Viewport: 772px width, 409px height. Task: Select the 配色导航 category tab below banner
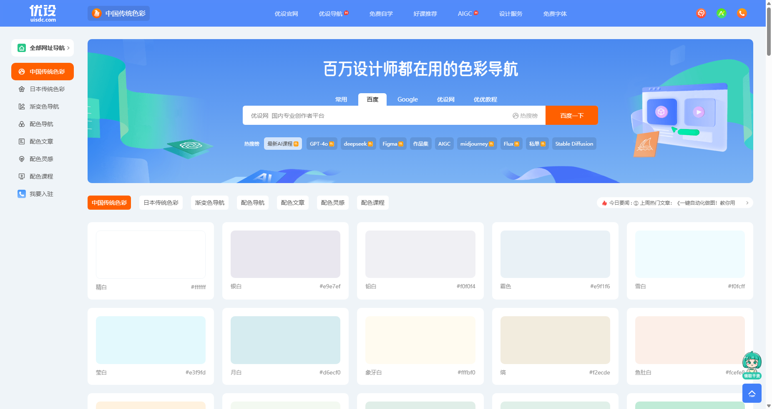253,203
